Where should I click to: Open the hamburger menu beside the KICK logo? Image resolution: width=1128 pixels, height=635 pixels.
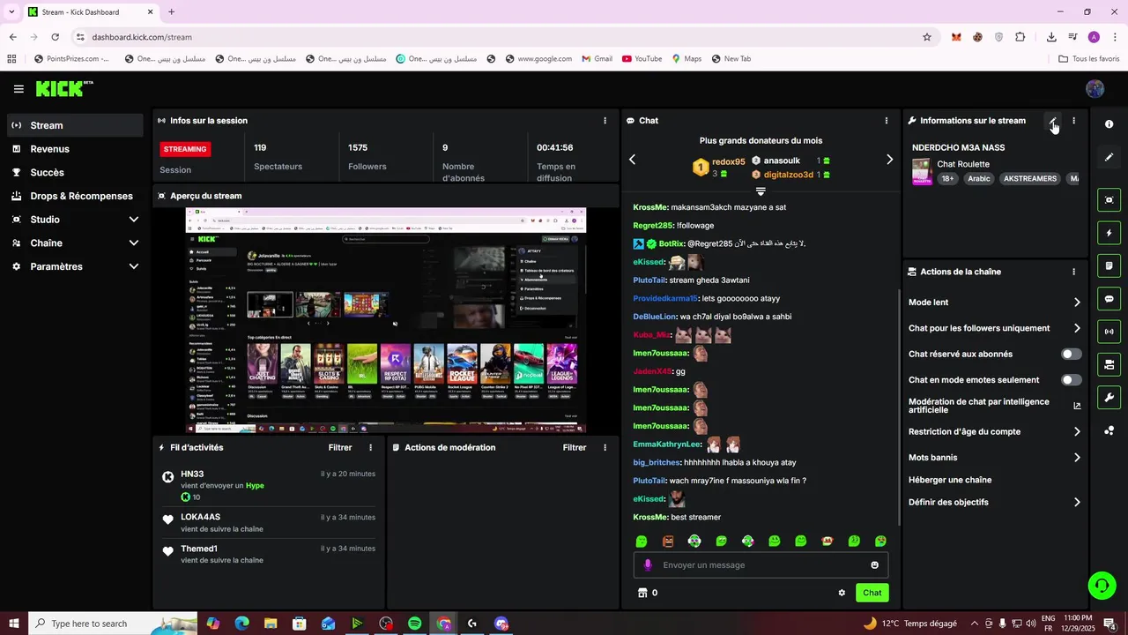click(x=19, y=89)
